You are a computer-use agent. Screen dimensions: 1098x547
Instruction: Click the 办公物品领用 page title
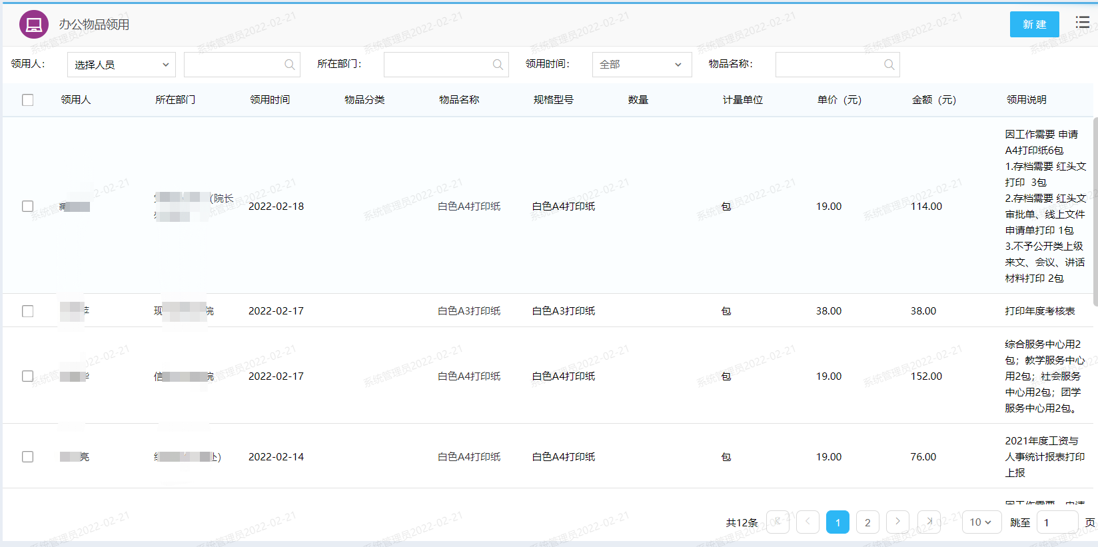click(94, 25)
